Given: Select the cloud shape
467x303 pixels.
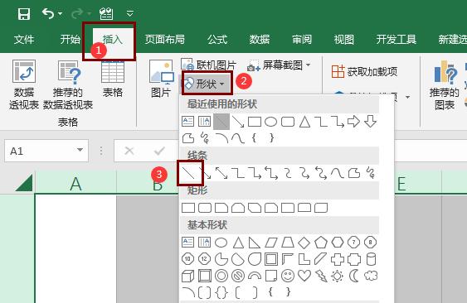Looking at the screenshot, I should point(371,276).
